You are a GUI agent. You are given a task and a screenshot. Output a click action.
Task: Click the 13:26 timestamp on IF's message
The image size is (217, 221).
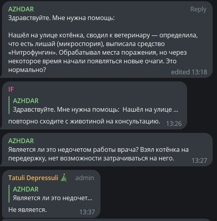174,123
